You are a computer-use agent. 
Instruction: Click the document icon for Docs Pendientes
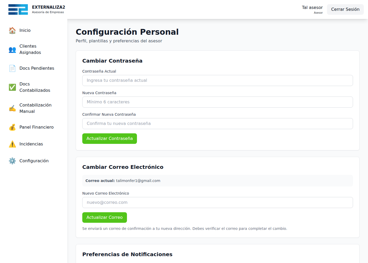(12, 68)
